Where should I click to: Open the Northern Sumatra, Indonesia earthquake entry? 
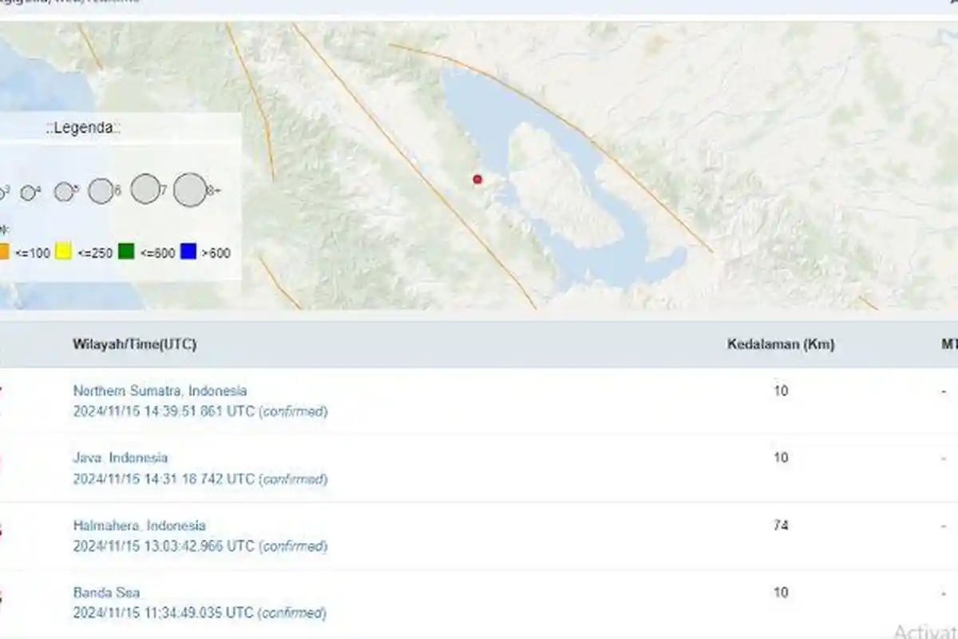tap(160, 391)
